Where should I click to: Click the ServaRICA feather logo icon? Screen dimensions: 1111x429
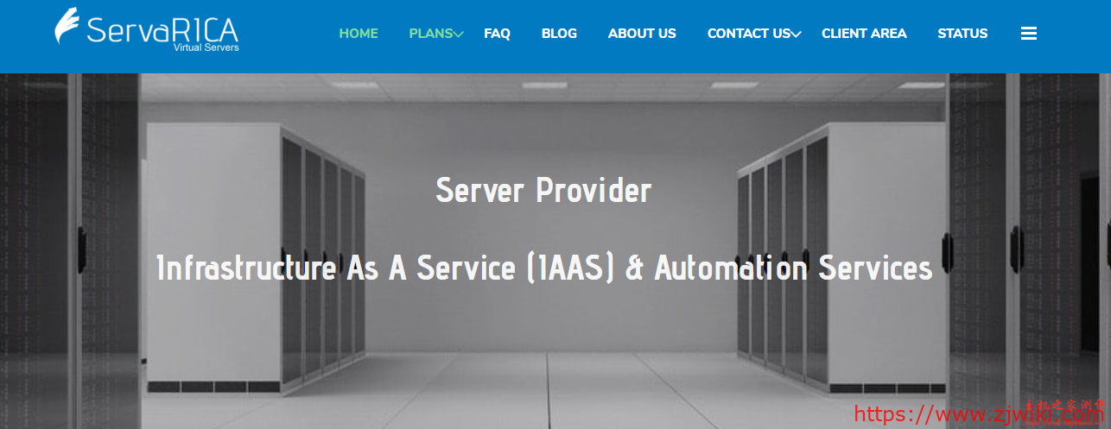point(67,27)
